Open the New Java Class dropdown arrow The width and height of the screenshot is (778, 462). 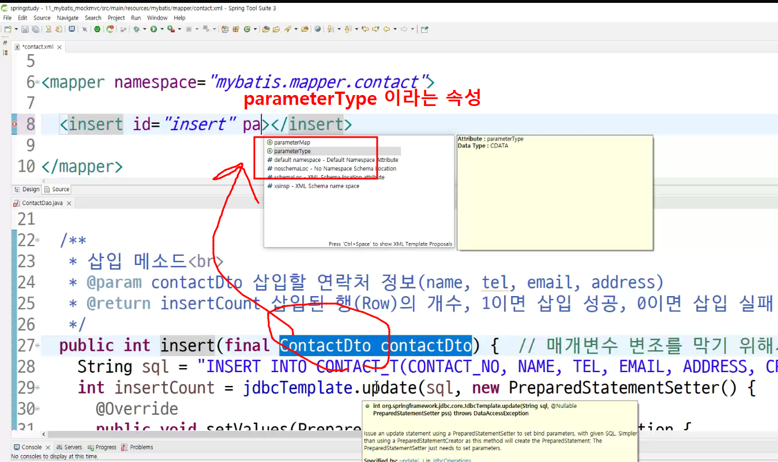[x=255, y=29]
